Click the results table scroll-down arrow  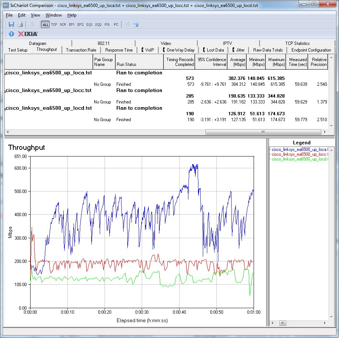tap(331, 126)
